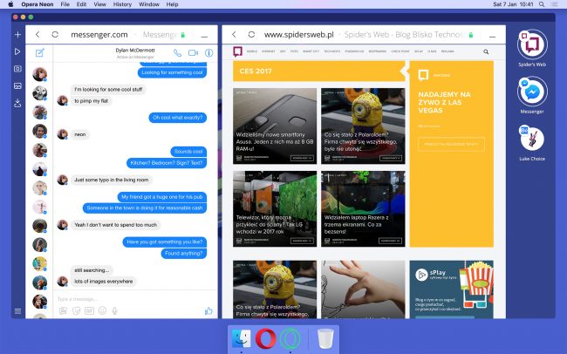This screenshot has height=354, width=567.
Task: Click the 'lots of images everywhere' message
Action: [104, 282]
